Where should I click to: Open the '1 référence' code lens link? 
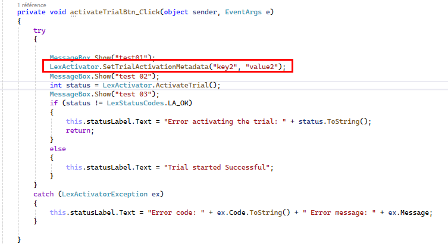(x=32, y=5)
